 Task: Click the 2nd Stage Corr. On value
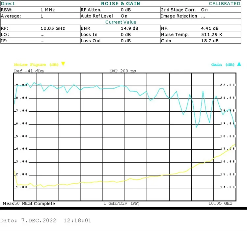click(204, 10)
